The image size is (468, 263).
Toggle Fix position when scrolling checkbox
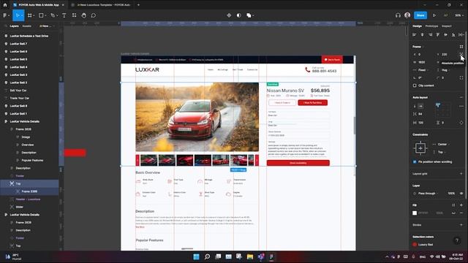(x=415, y=162)
